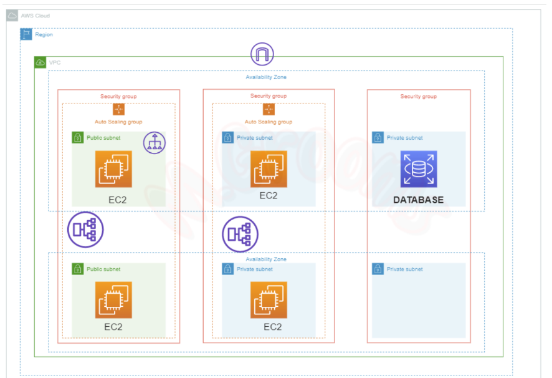The image size is (552, 378).
Task: Click EC2 instance icon in upper Public subnet
Action: [x=114, y=169]
